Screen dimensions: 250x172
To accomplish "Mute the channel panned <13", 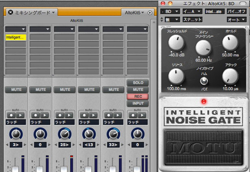I will click(89, 90).
